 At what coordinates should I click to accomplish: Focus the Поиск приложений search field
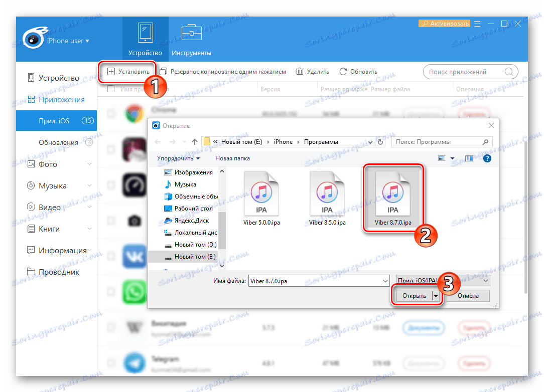pyautogui.click(x=470, y=72)
